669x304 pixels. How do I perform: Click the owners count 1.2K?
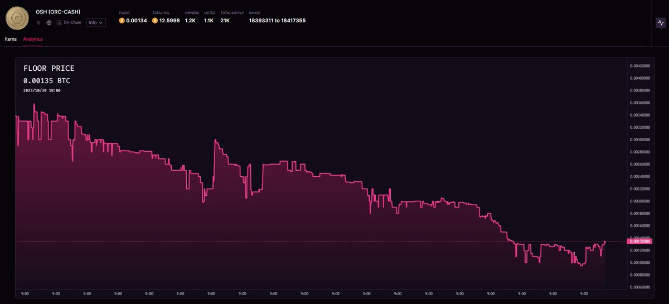coord(190,21)
